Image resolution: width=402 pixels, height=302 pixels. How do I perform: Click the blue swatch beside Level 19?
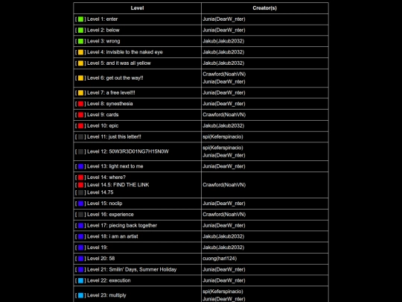(80, 248)
